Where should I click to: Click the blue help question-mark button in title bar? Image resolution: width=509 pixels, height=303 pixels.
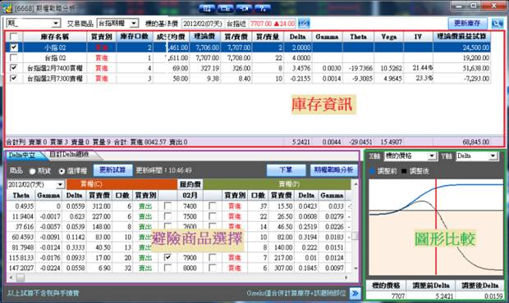coord(263,8)
